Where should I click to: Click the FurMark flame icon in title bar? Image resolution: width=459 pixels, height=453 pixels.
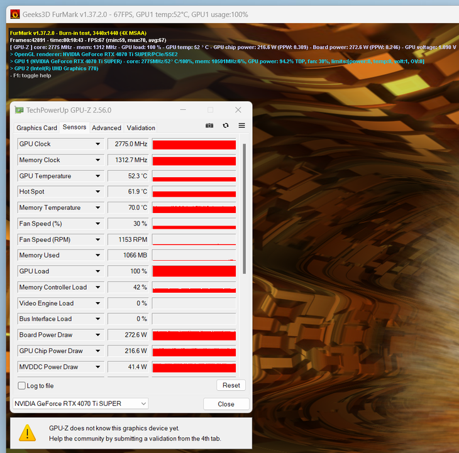[x=15, y=14]
